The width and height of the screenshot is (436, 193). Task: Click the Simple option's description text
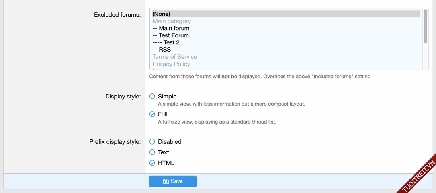tap(231, 104)
